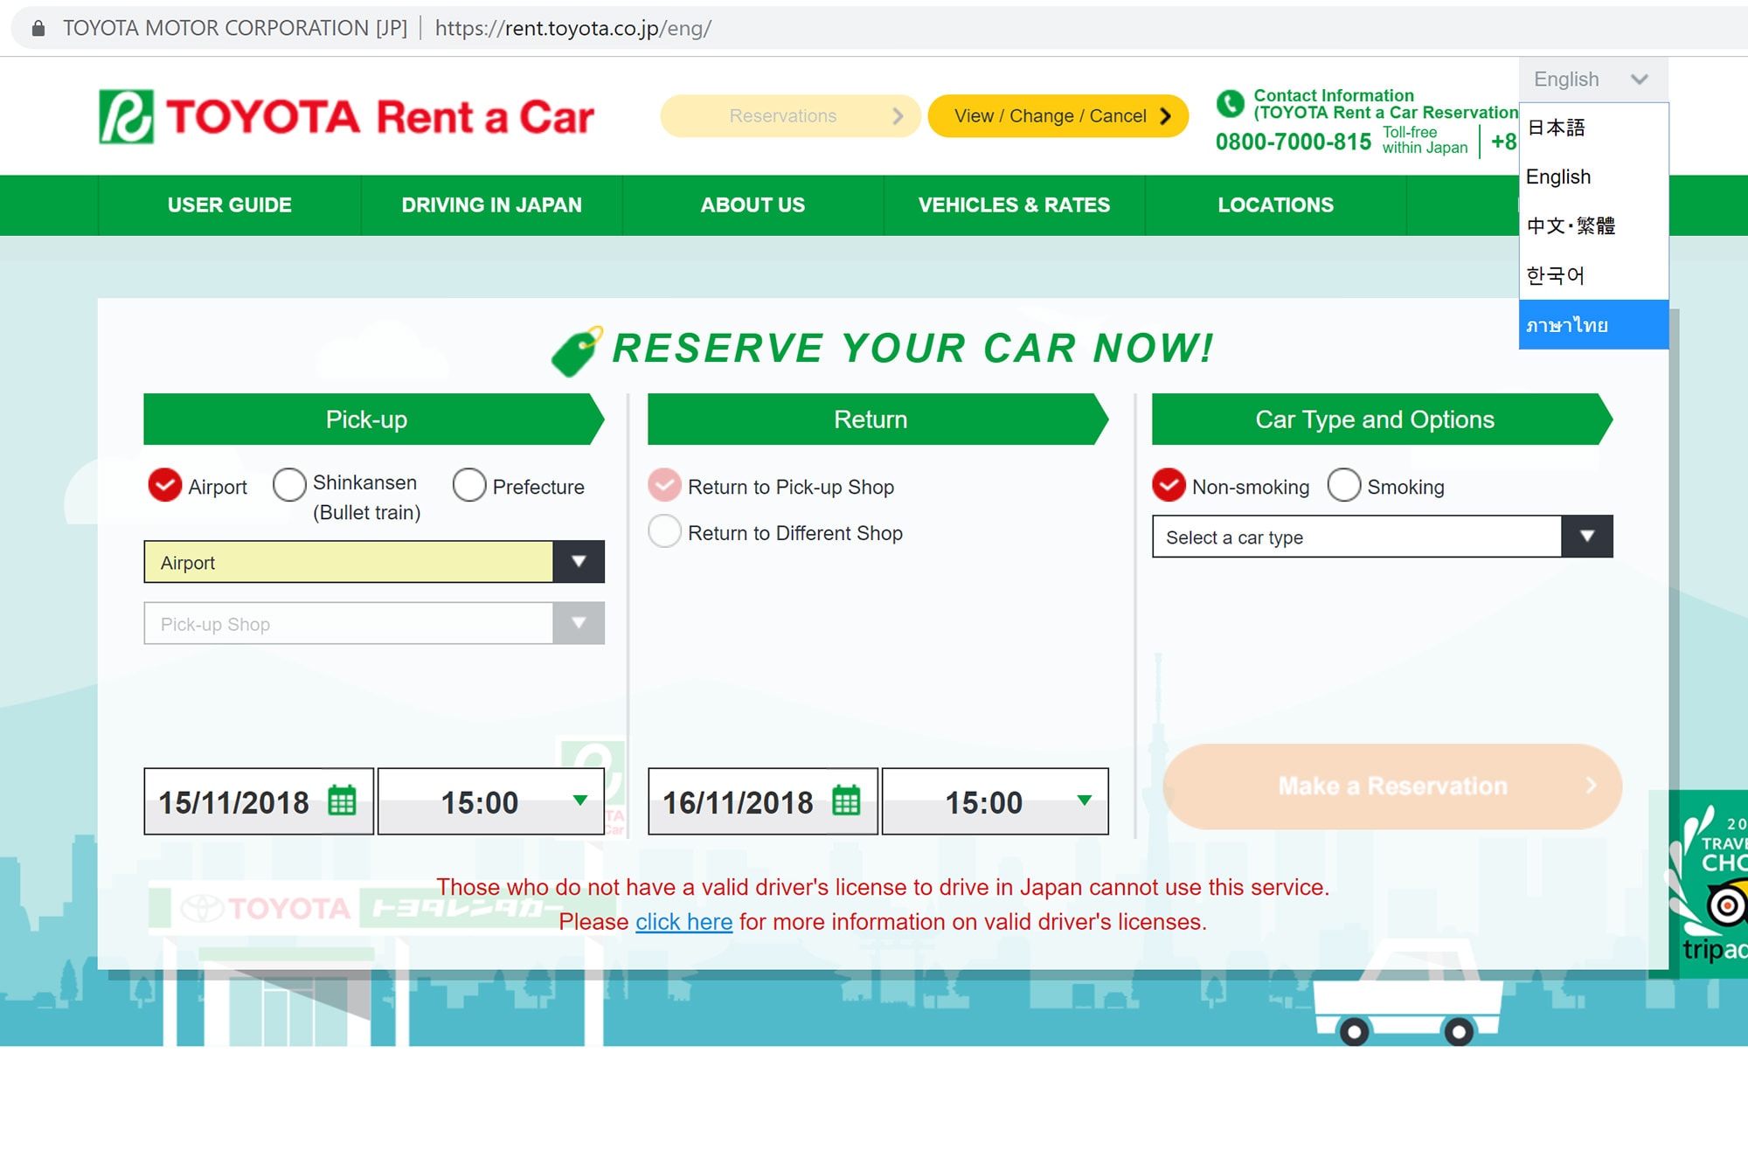Choose ภาษาไทย from language list
1748x1164 pixels.
click(1593, 324)
